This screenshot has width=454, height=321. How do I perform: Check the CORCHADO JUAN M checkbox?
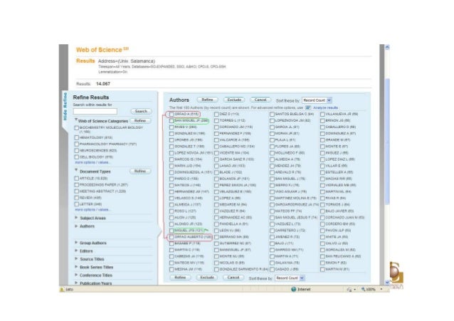[322, 218]
